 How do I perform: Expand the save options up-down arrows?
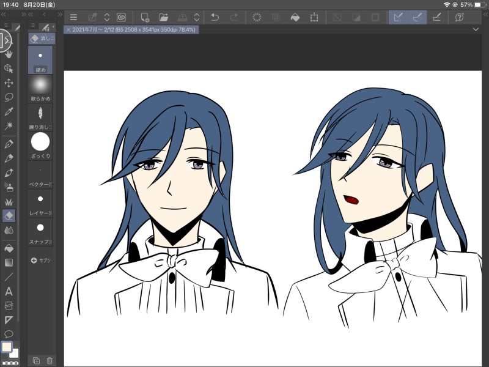[x=196, y=17]
